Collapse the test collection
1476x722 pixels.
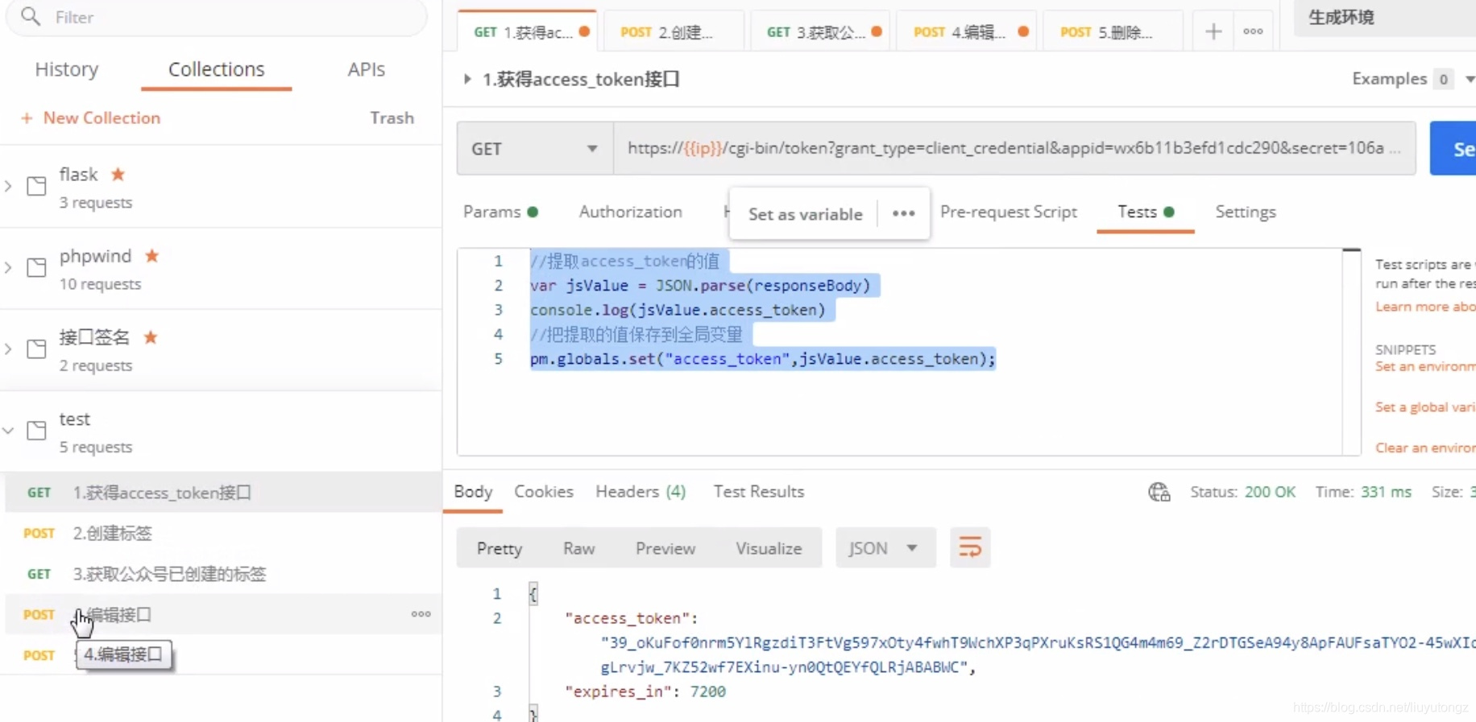point(8,431)
